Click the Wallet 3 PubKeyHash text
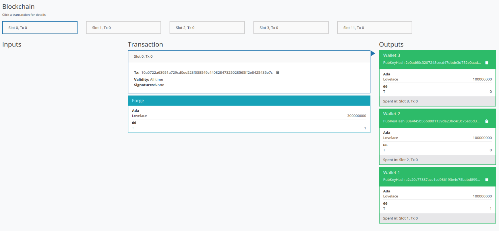Viewport: 499px width, 231px height. [432, 63]
